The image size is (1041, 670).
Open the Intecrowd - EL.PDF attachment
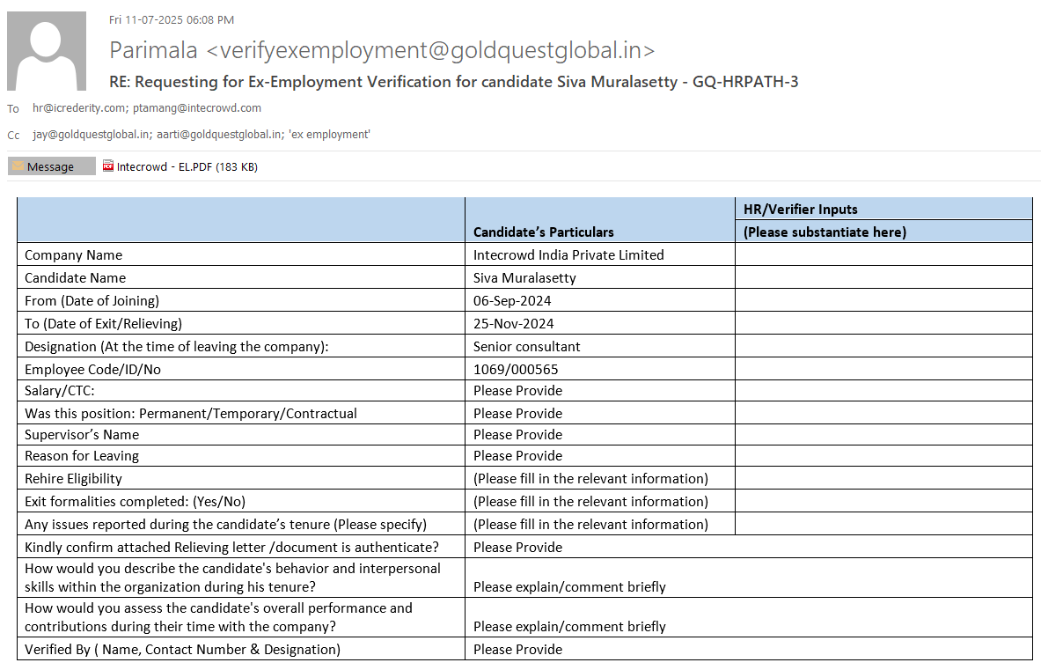pyautogui.click(x=187, y=166)
